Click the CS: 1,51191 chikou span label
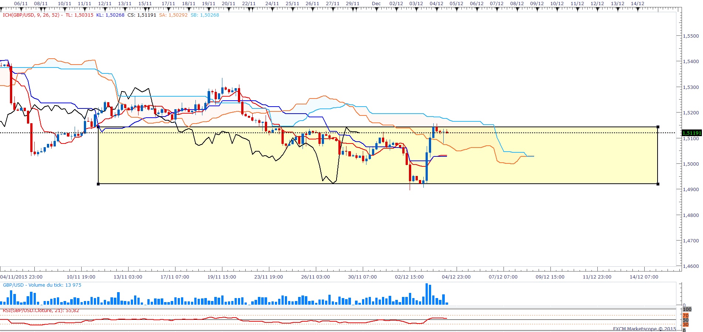The image size is (703, 332). pyautogui.click(x=142, y=15)
